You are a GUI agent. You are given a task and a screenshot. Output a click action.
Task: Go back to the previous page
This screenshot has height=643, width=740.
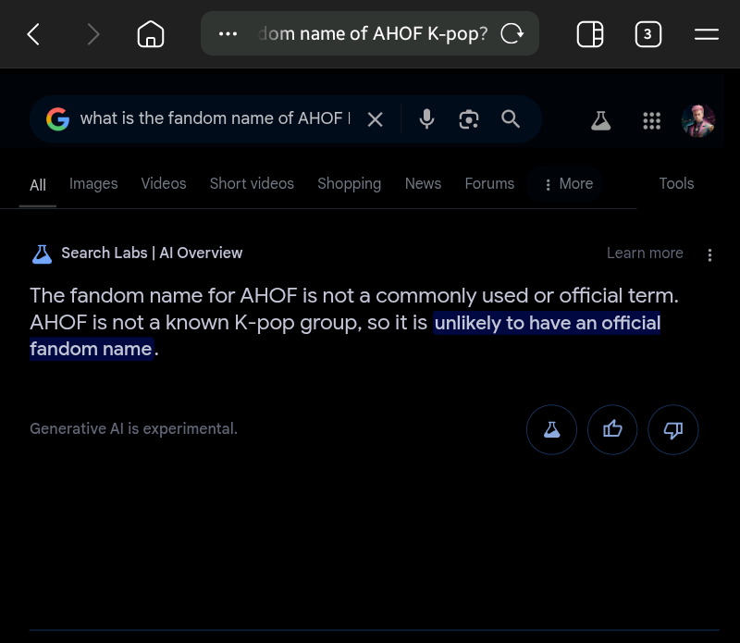[x=34, y=35]
